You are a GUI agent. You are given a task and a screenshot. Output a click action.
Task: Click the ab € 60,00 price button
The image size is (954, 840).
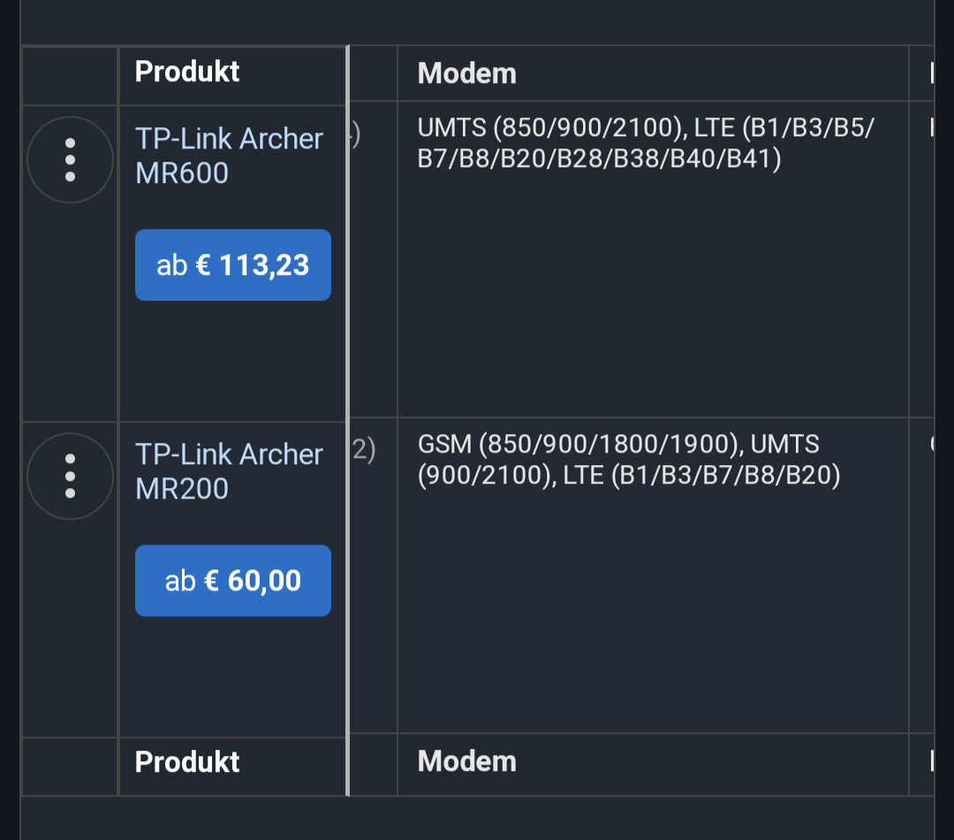pos(233,581)
